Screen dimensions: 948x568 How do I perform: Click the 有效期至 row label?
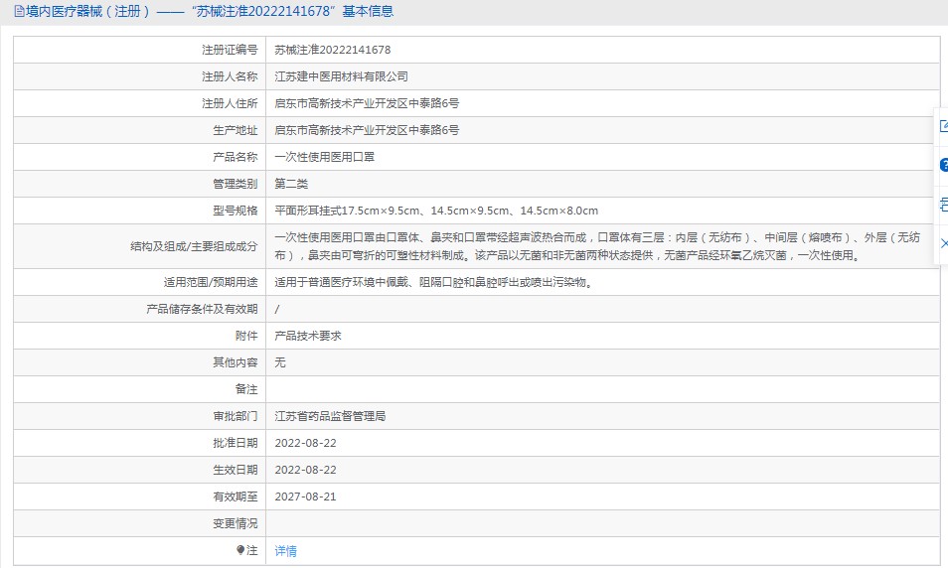click(235, 497)
